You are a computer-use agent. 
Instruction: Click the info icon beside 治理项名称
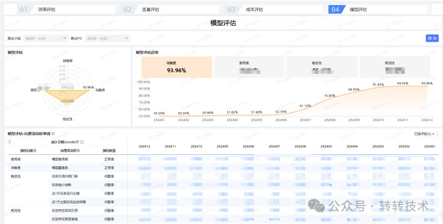78,151
